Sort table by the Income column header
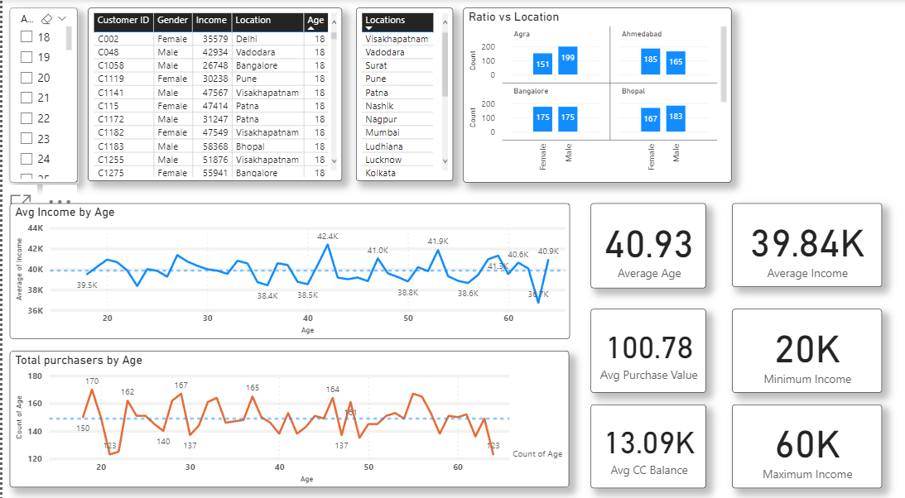Screen dimensions: 905x498 point(211,20)
